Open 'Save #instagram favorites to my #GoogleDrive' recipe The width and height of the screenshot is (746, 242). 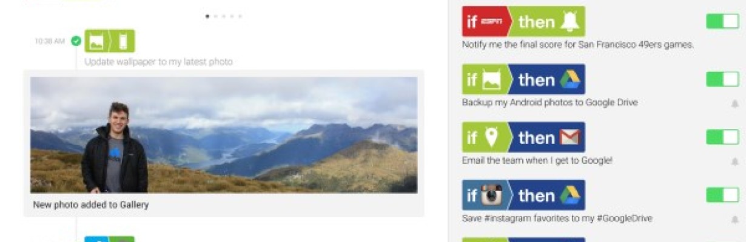point(557,218)
